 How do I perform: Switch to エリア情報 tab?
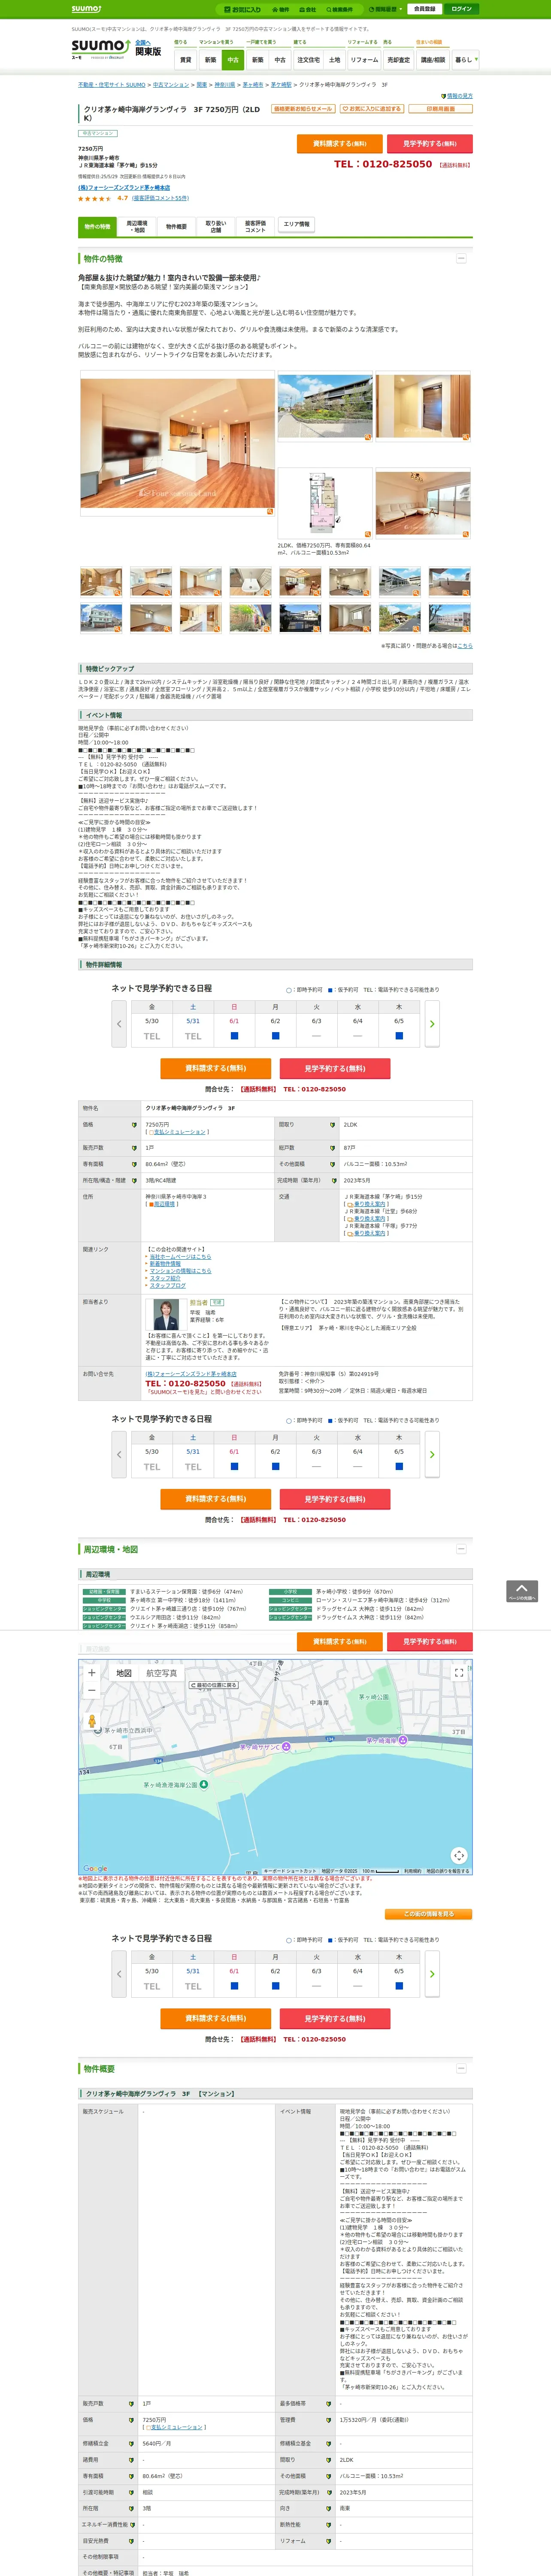pos(296,225)
